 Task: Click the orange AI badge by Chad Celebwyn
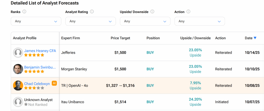pyautogui.click(x=54, y=83)
